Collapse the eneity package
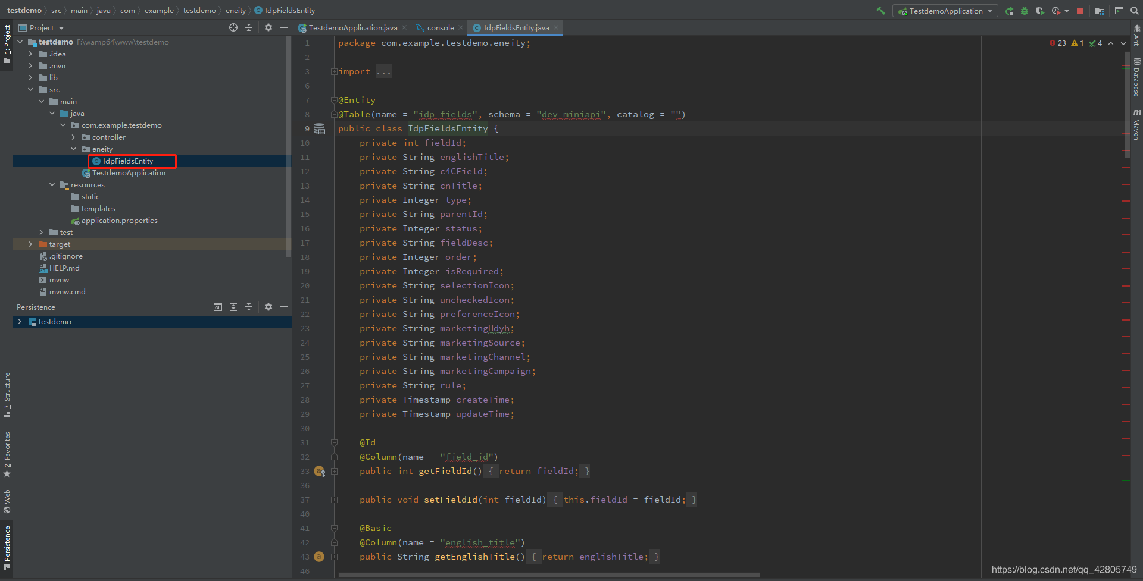Screen dimensions: 1143x581 73,149
